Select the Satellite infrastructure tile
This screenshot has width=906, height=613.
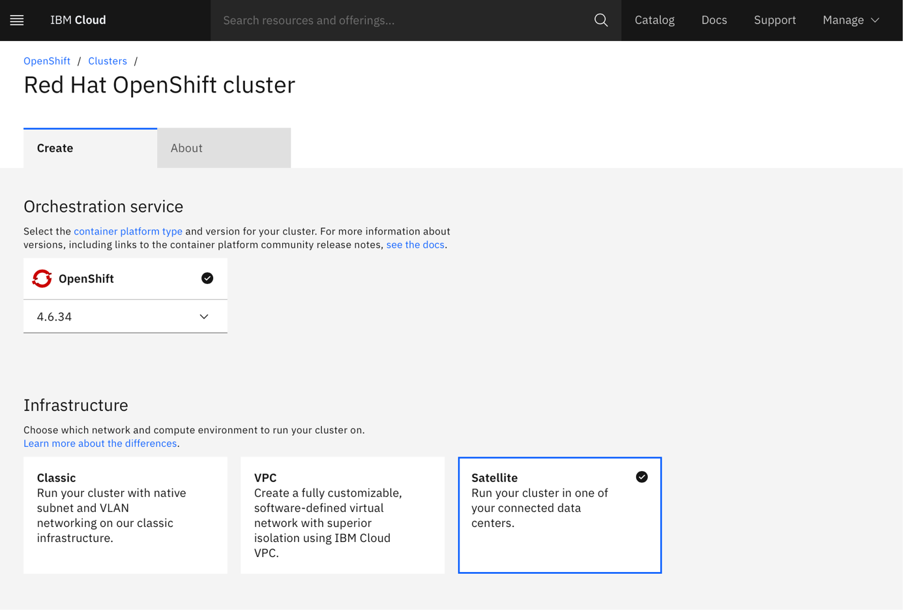coord(559,515)
